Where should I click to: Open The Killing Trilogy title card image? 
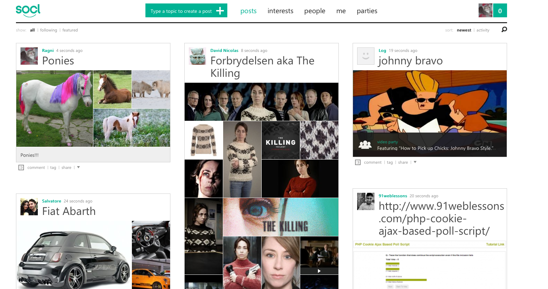[281, 140]
